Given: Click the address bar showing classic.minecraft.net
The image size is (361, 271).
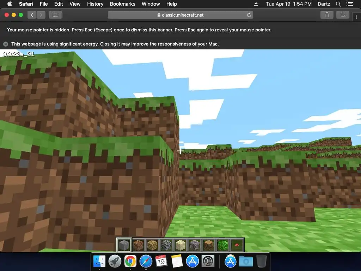Looking at the screenshot, I should pyautogui.click(x=180, y=15).
